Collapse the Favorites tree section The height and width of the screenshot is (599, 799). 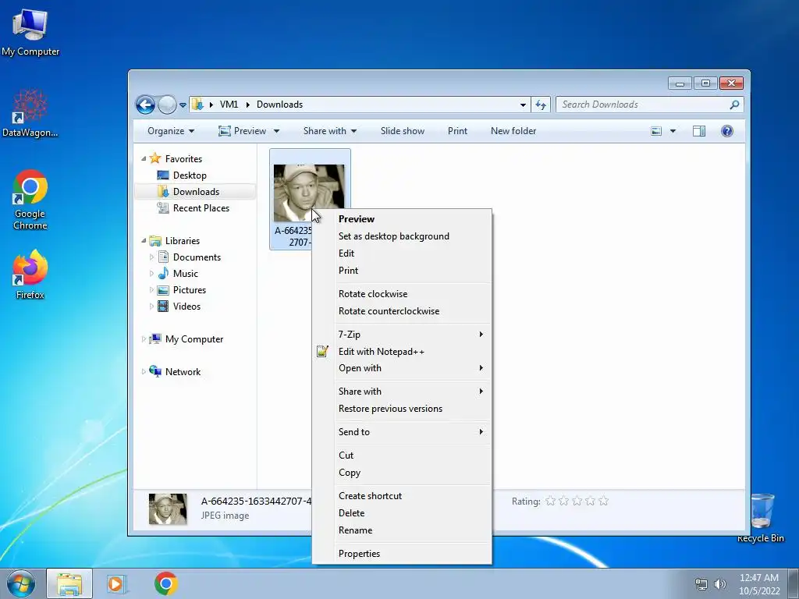coord(144,159)
